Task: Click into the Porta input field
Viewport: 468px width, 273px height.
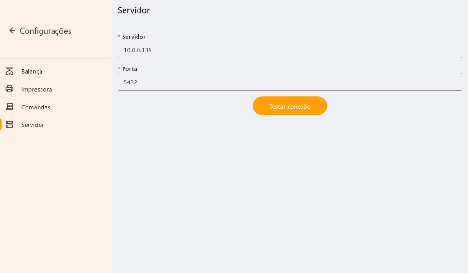Action: point(289,82)
